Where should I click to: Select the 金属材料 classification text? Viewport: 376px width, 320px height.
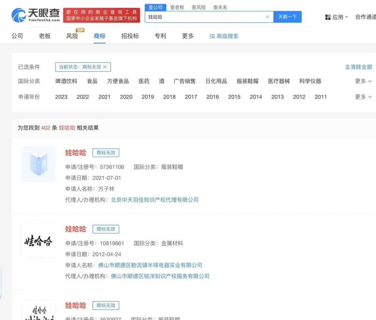172,243
